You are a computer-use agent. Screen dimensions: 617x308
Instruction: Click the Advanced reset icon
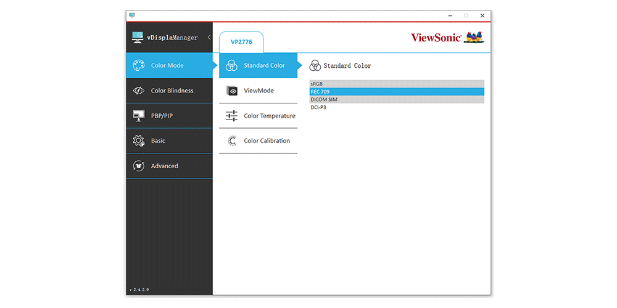(x=138, y=166)
